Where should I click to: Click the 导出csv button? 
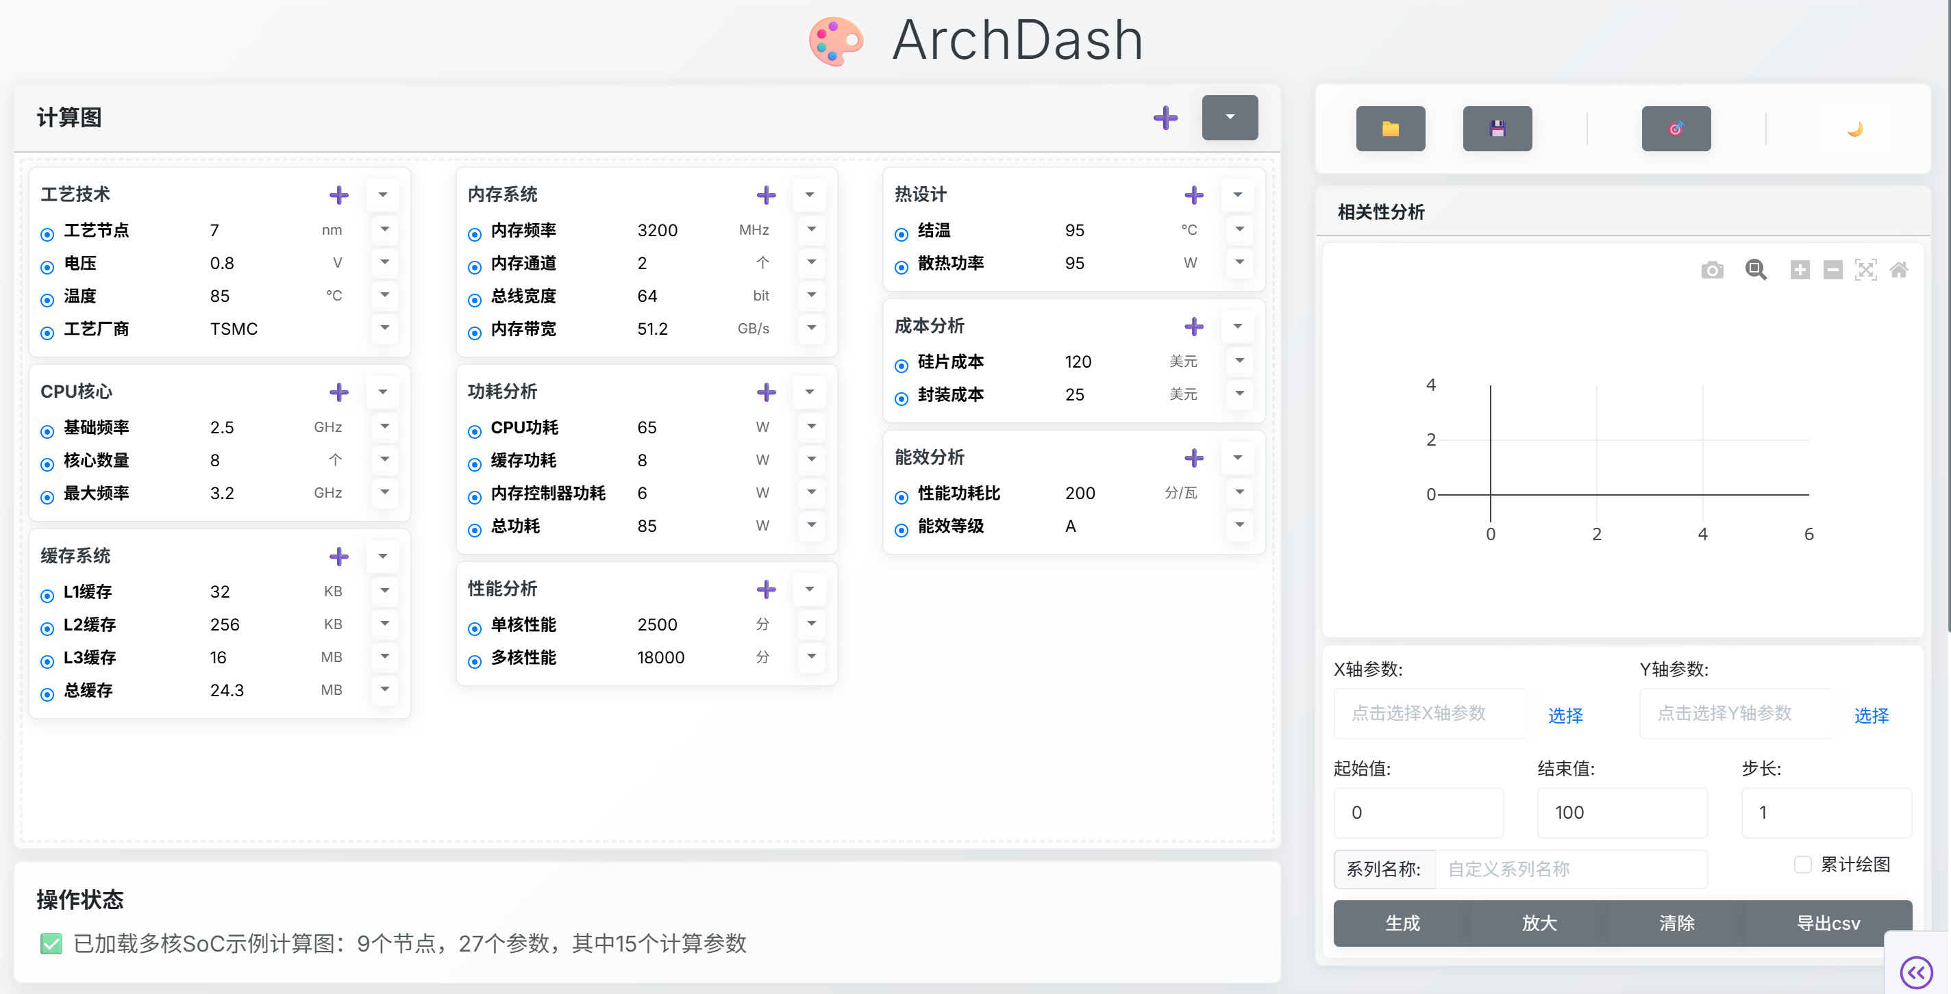point(1828,923)
